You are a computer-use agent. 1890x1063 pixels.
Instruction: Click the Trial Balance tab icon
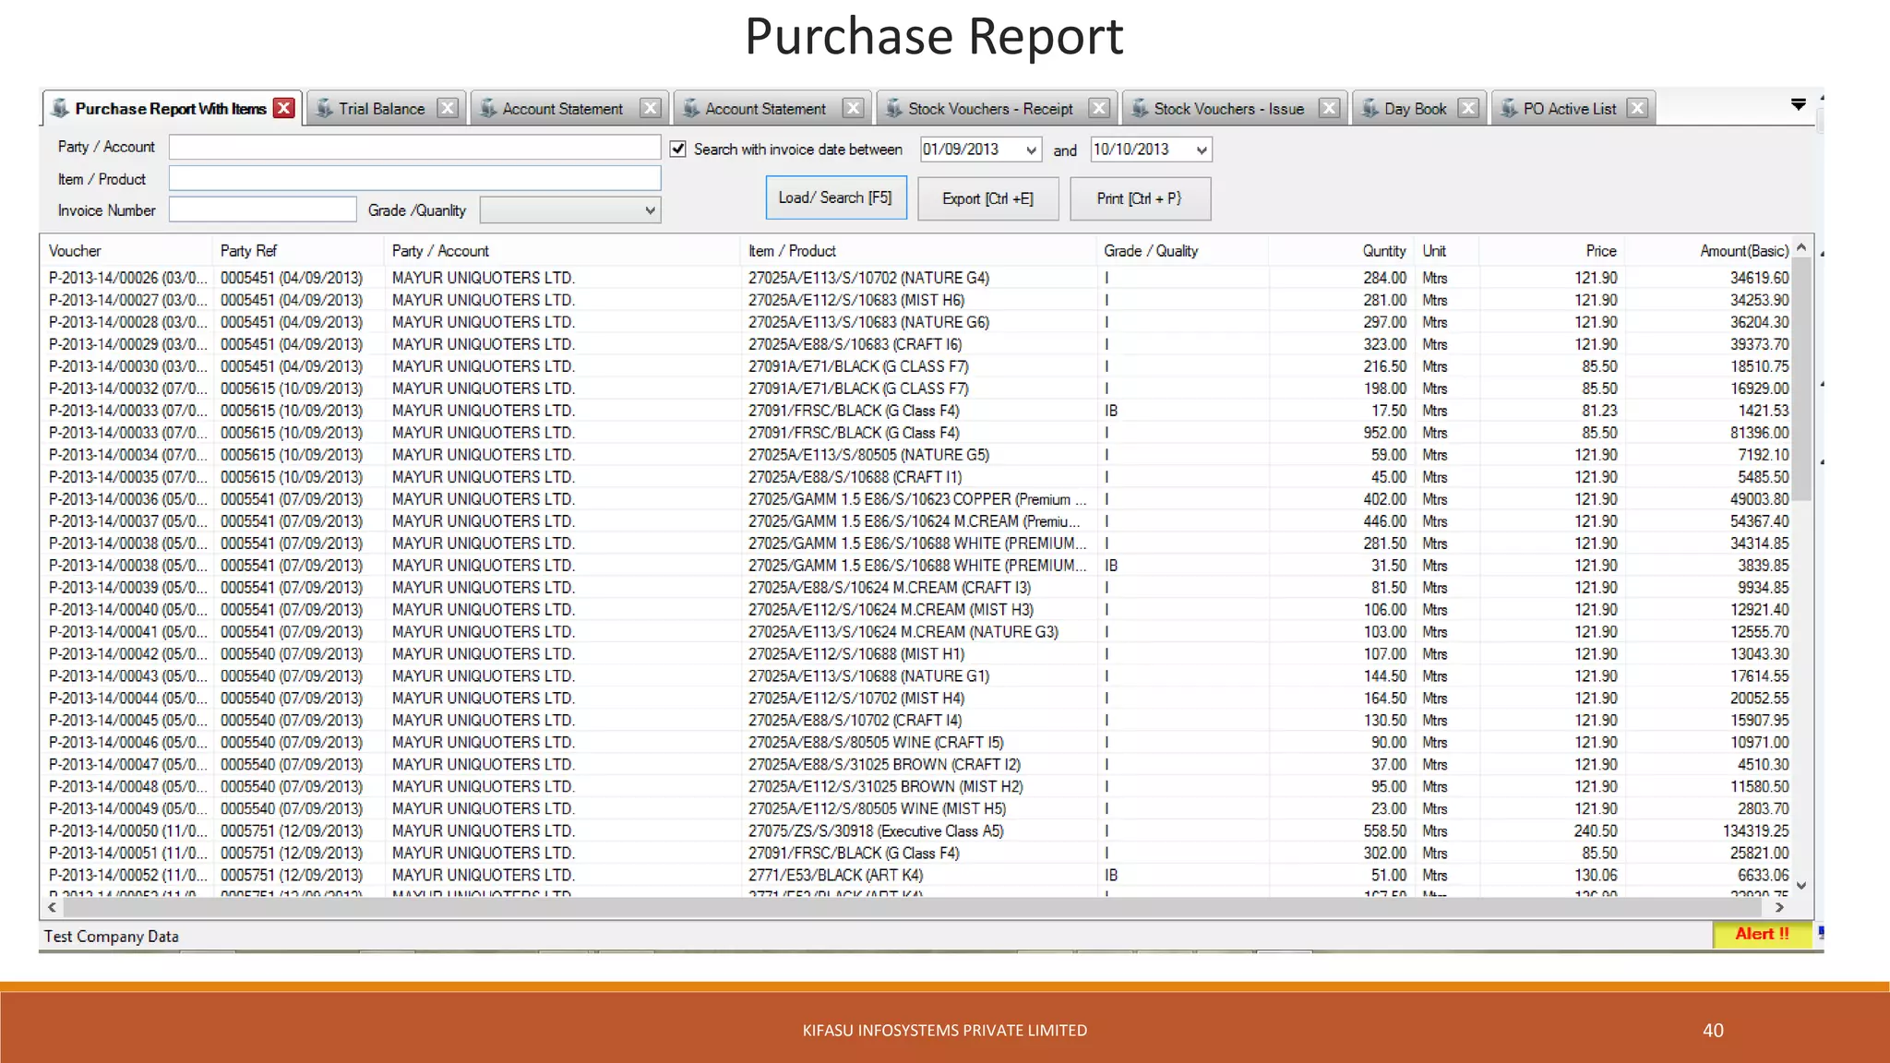[x=324, y=108]
